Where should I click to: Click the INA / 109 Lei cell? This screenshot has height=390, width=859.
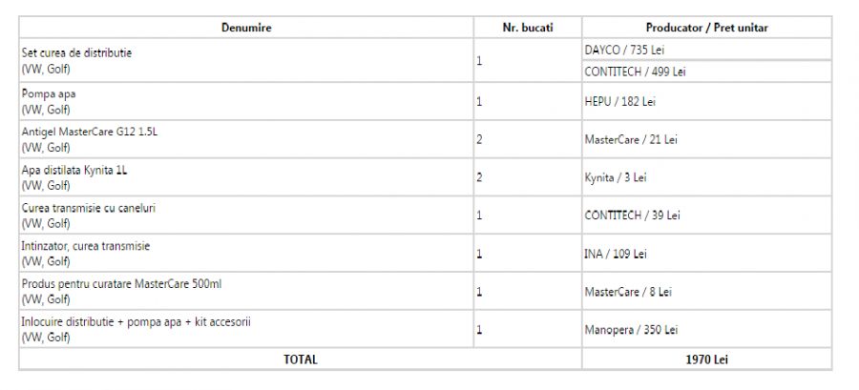pyautogui.click(x=616, y=254)
